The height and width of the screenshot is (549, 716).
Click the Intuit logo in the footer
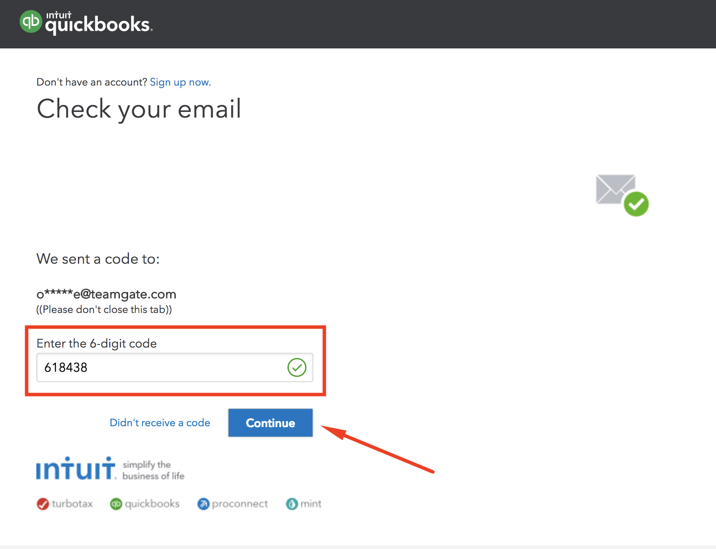point(76,469)
